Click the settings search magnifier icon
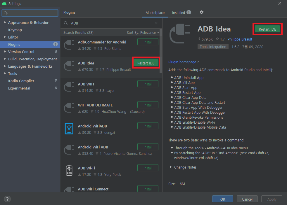287x205 pixels. coord(6,13)
